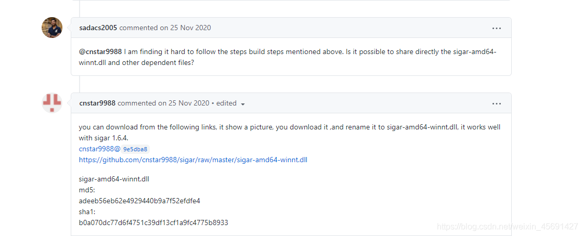This screenshot has width=583, height=236.
Task: Click the 'edited' label on cnstar9988's comment
Action: click(226, 103)
